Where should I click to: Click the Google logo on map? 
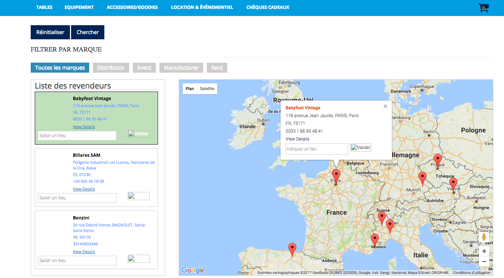point(193,270)
